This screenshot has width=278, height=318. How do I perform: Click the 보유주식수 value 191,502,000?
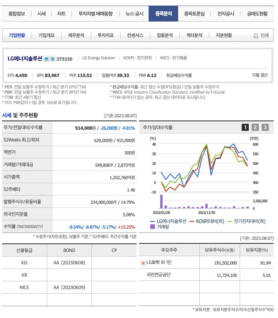pyautogui.click(x=226, y=263)
